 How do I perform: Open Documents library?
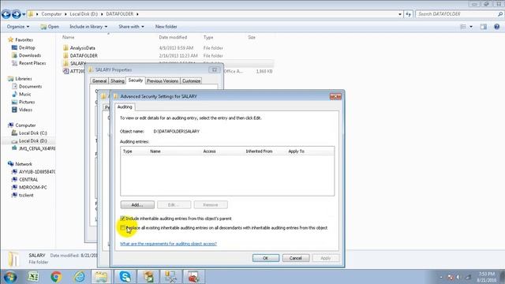tap(30, 86)
